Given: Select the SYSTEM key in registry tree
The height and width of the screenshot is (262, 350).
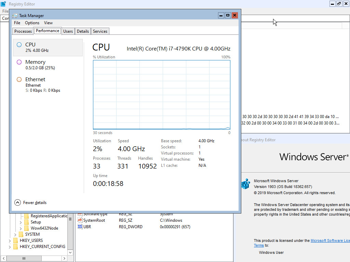Looking at the screenshot, I should [x=32, y=234].
